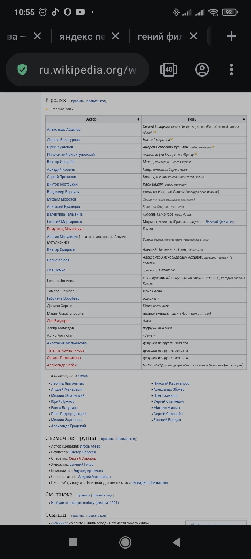Open Елена Батурина cameo link
This screenshot has width=251, height=559.
tap(64, 408)
